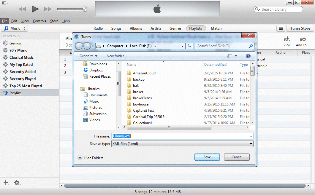Click the Back navigation arrow in dialog

click(79, 46)
